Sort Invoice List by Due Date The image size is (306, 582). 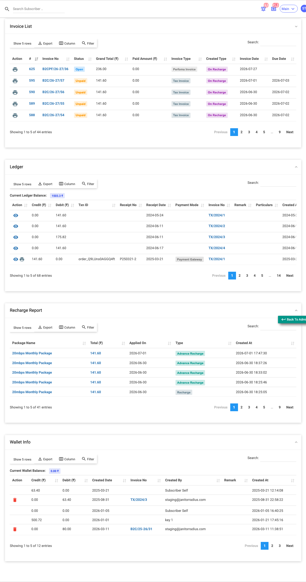coord(292,59)
